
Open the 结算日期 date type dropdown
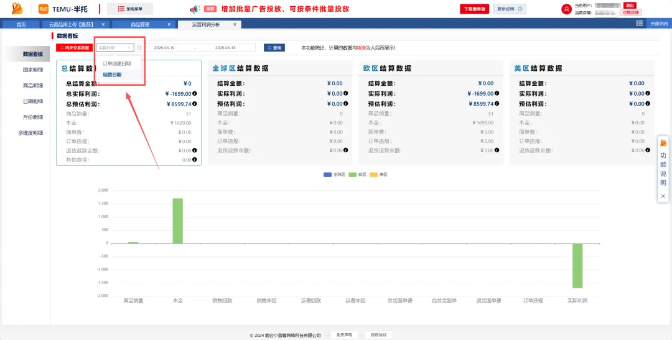[x=115, y=48]
